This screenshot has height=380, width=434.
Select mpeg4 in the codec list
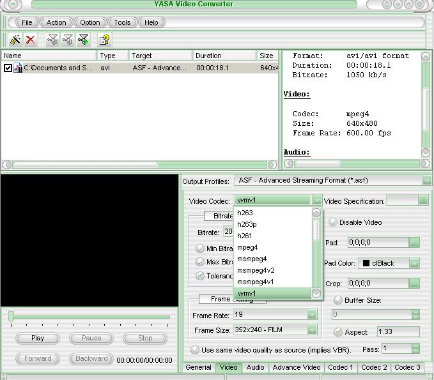(273, 247)
